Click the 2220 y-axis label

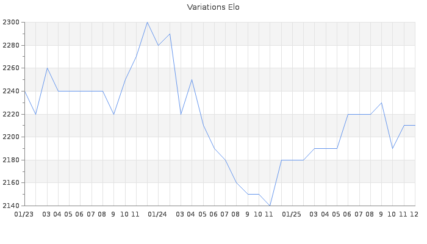point(11,114)
